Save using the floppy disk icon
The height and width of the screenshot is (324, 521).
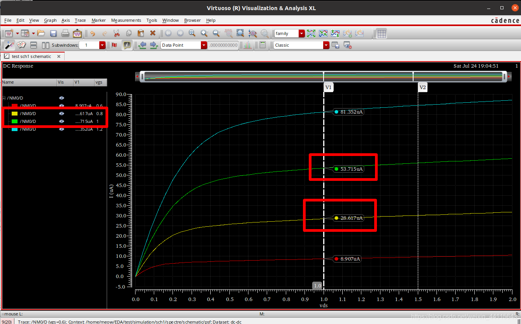tap(53, 33)
